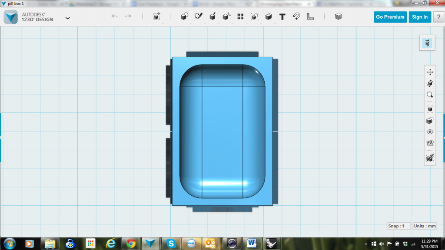Open Google Chrome from the taskbar
The height and width of the screenshot is (250, 445).
(x=130, y=243)
